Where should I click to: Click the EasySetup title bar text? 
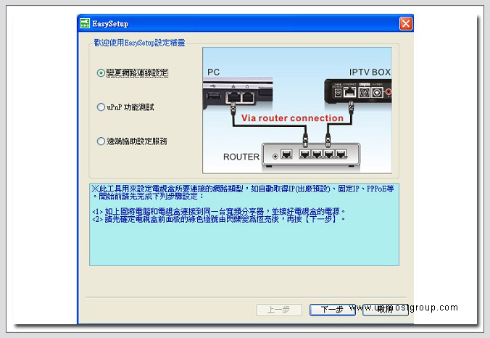pos(111,24)
